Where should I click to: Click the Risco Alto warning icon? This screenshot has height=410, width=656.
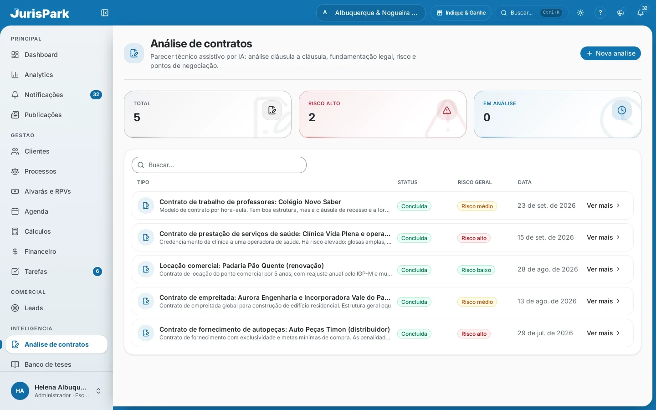(447, 110)
